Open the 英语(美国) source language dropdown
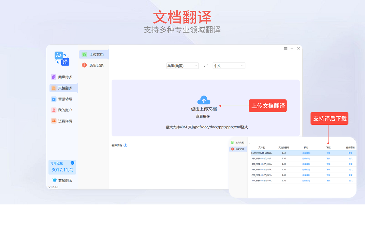This screenshot has width=365, height=247. [182, 66]
